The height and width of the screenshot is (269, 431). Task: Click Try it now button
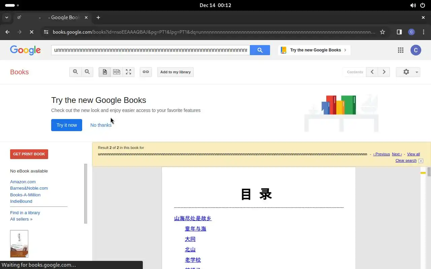pos(67,125)
